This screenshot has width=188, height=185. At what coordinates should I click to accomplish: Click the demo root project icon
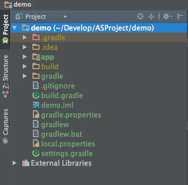click(26, 28)
